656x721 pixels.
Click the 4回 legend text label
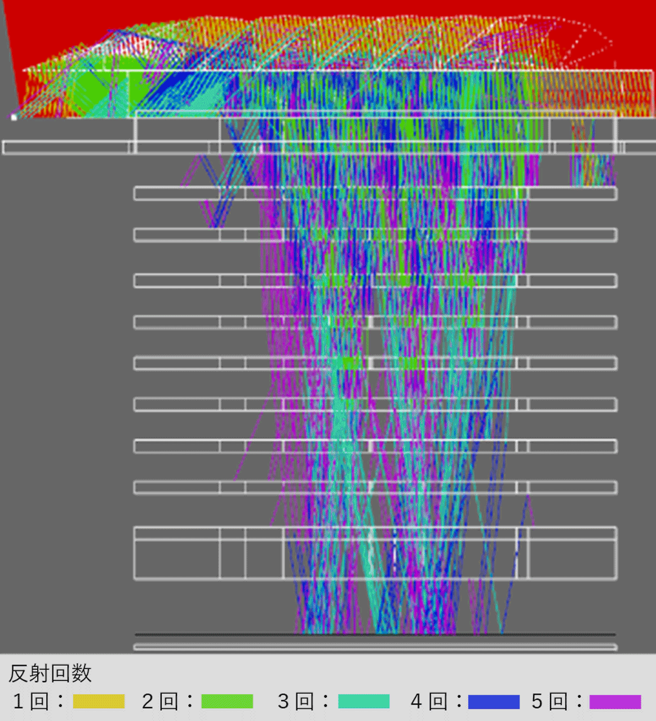pyautogui.click(x=429, y=701)
